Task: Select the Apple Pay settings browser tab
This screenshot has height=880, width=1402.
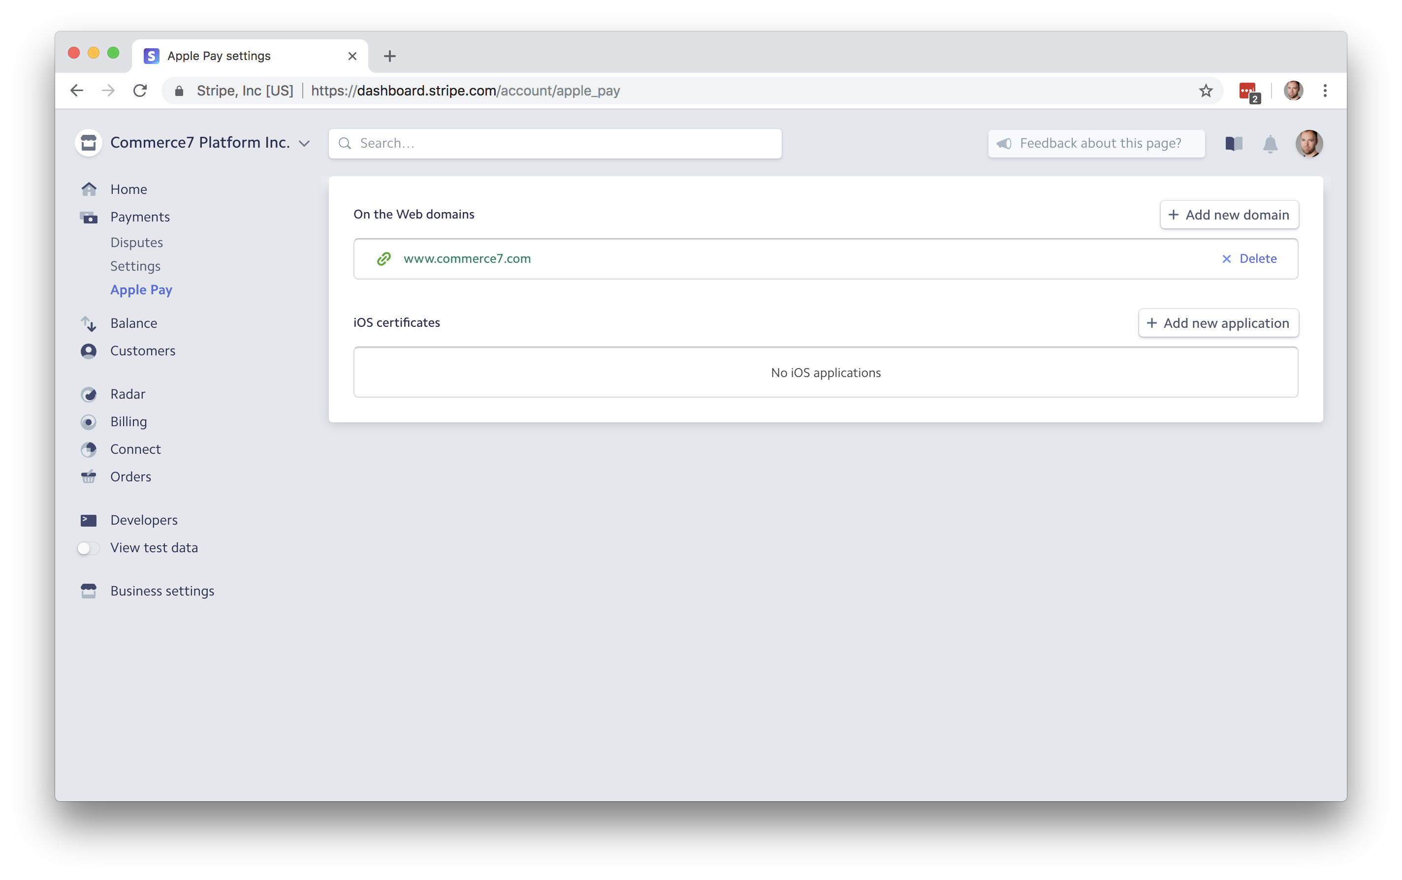Action: [x=250, y=56]
